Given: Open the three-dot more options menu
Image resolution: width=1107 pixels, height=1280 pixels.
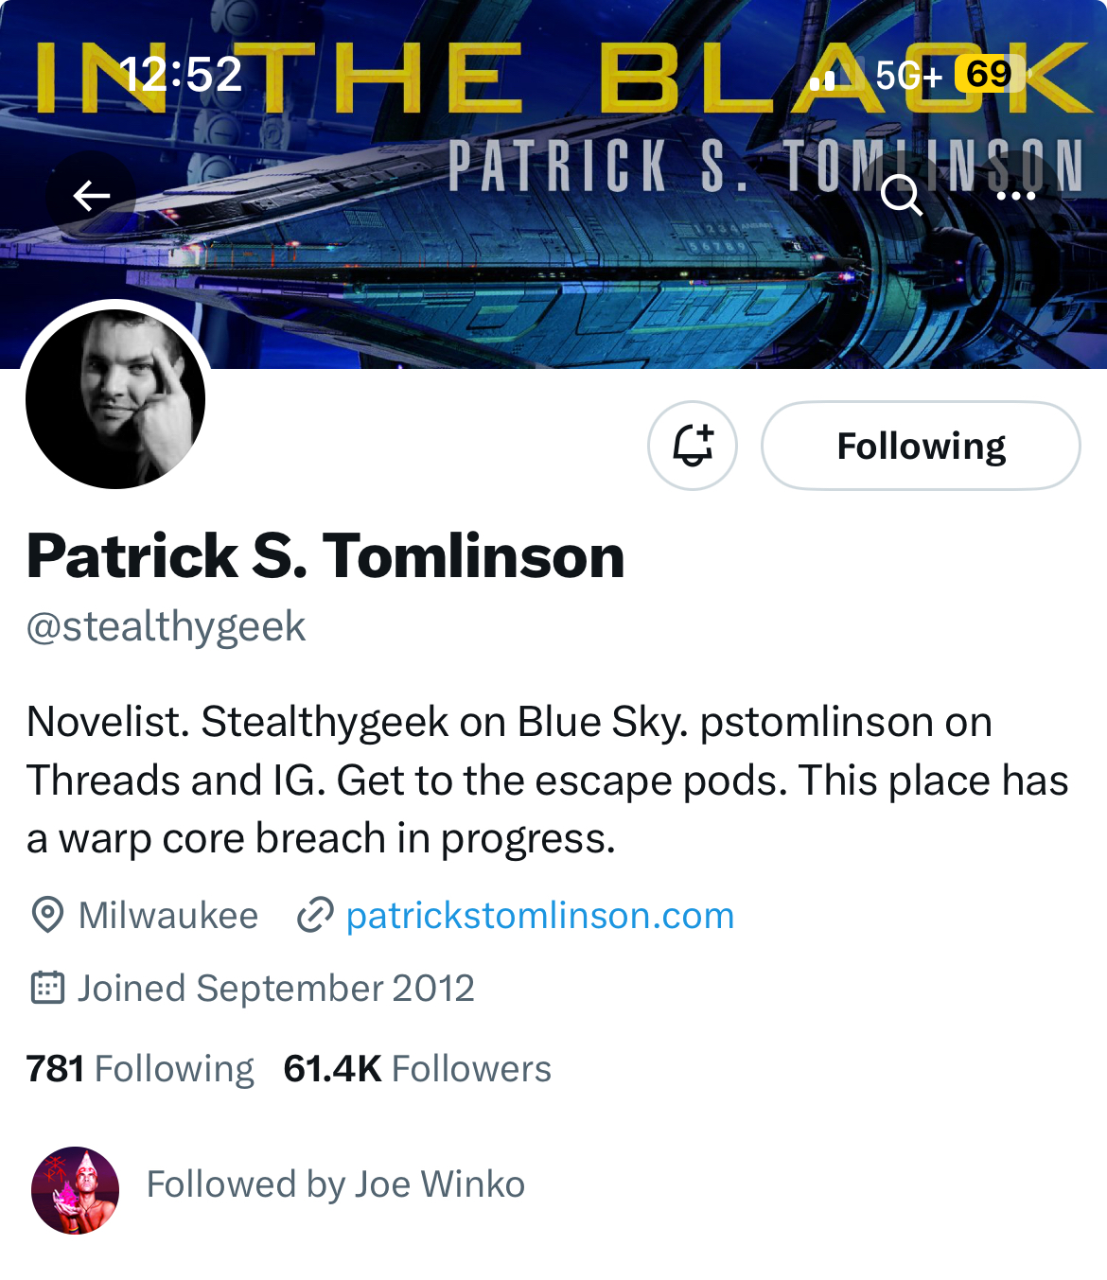Looking at the screenshot, I should 1016,196.
